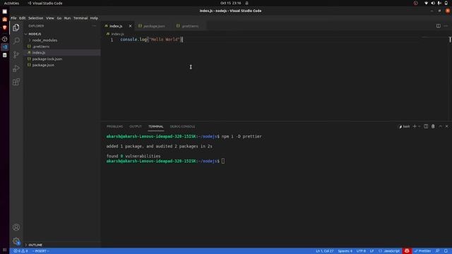
Task: Open package-lock.json in Explorer
Action: (x=47, y=59)
